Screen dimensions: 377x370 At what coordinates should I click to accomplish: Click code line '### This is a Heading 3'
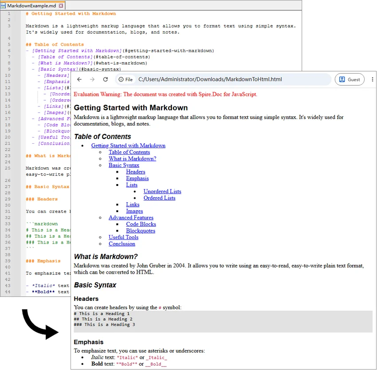(104, 325)
